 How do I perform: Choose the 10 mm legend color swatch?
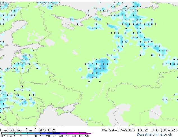(37, 133)
